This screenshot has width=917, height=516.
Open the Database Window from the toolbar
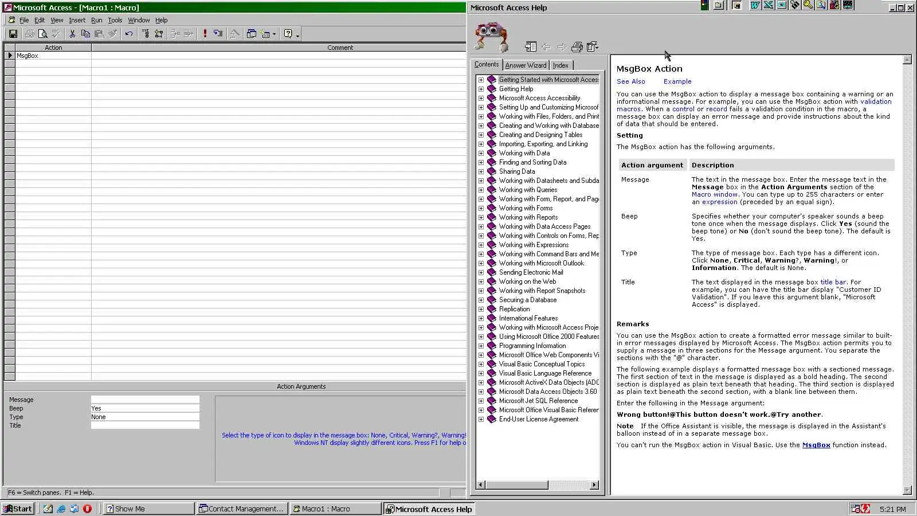(251, 34)
